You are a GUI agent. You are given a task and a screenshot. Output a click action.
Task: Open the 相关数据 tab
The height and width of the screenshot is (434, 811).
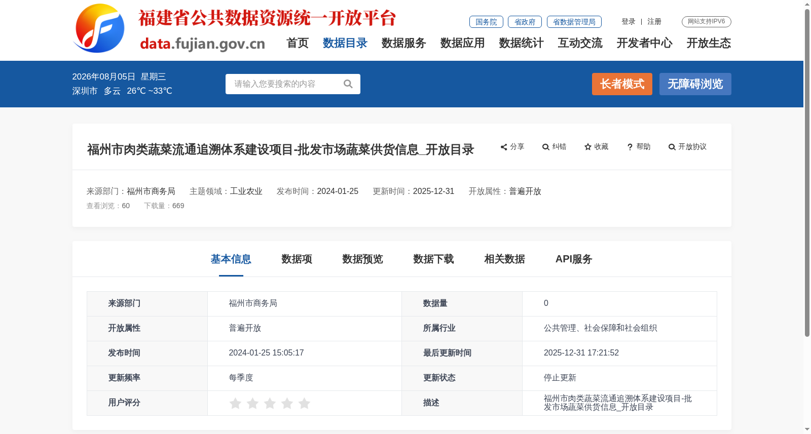tap(505, 259)
